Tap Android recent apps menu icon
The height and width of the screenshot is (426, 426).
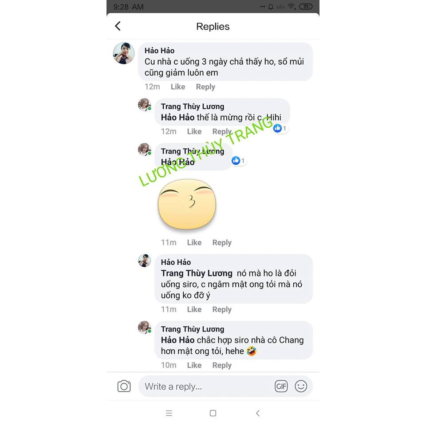click(x=169, y=413)
